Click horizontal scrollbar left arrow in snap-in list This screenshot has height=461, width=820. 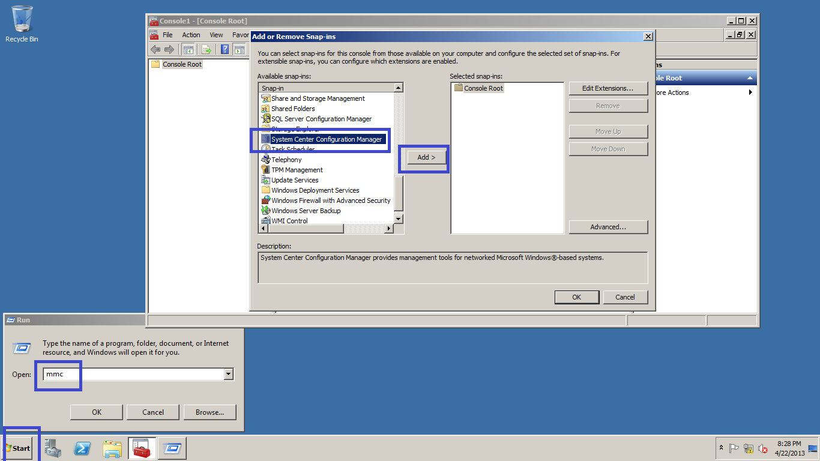click(264, 229)
